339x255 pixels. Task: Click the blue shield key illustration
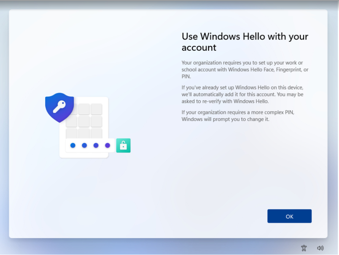coord(59,107)
